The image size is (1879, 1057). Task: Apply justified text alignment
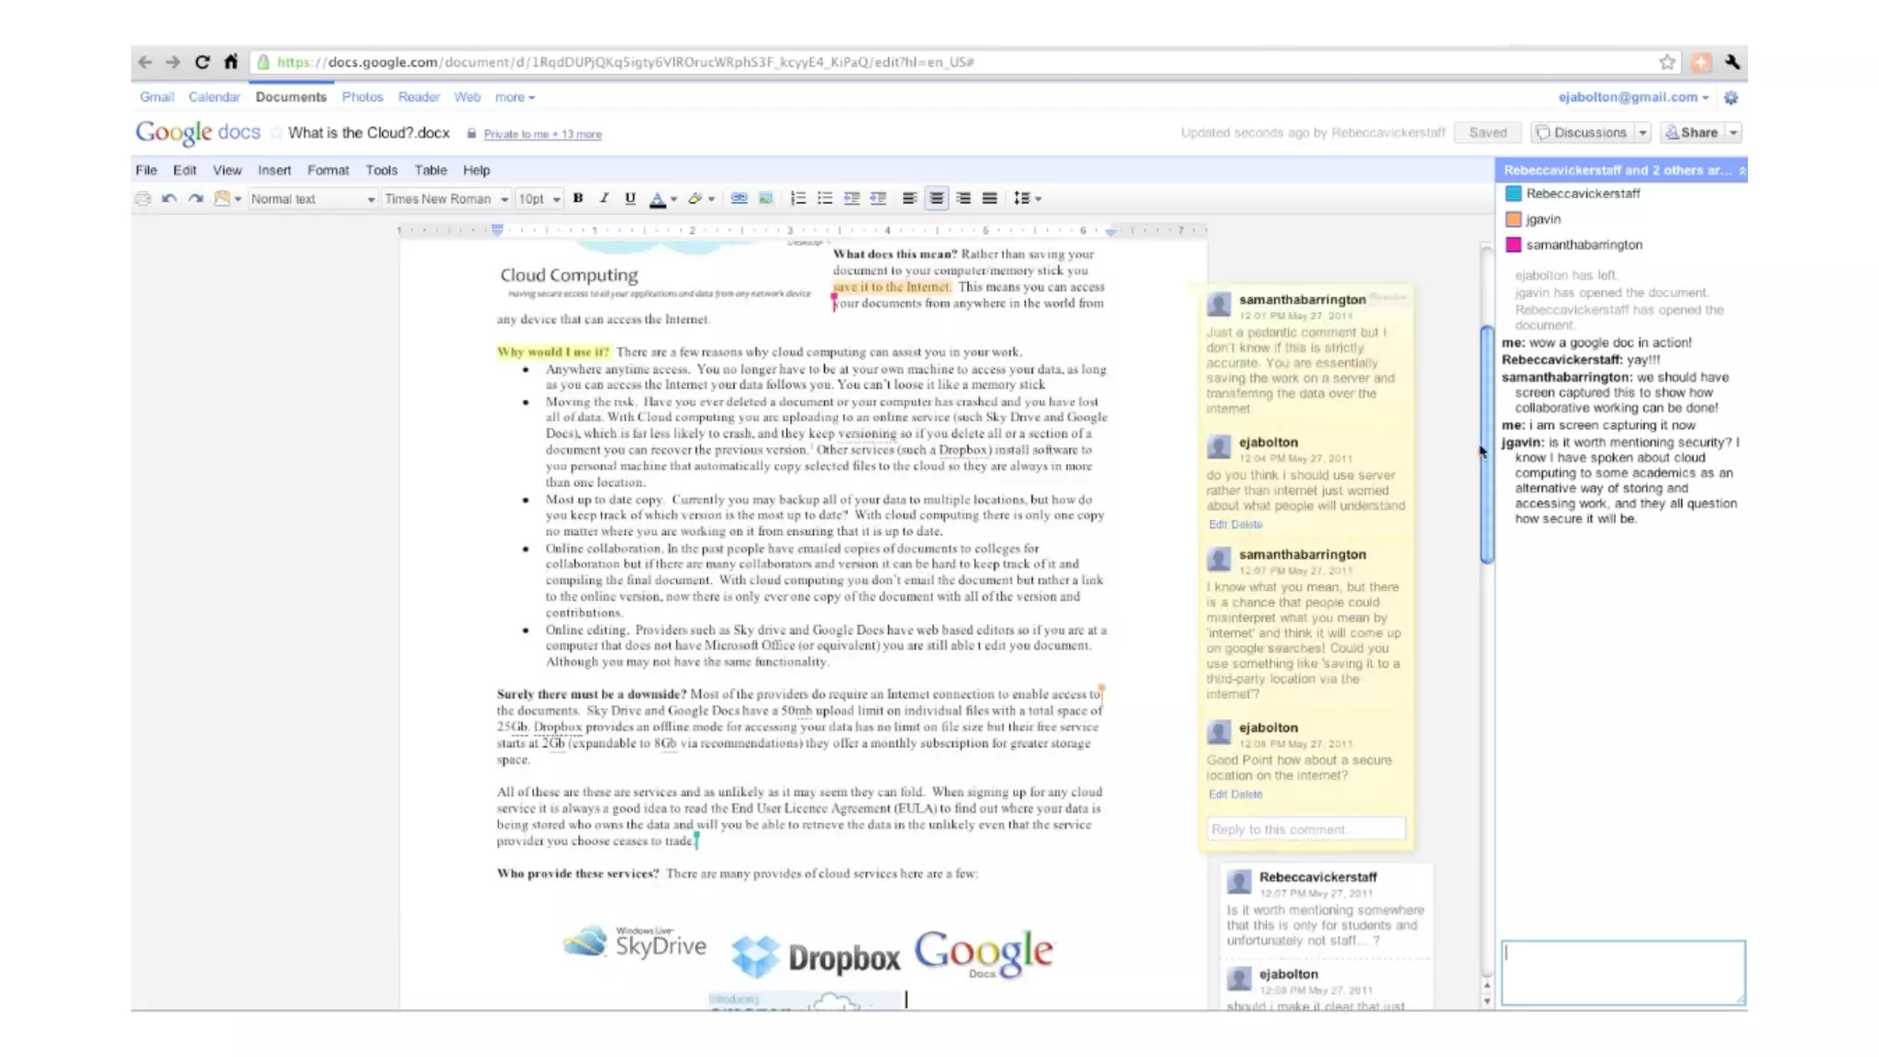click(x=989, y=198)
